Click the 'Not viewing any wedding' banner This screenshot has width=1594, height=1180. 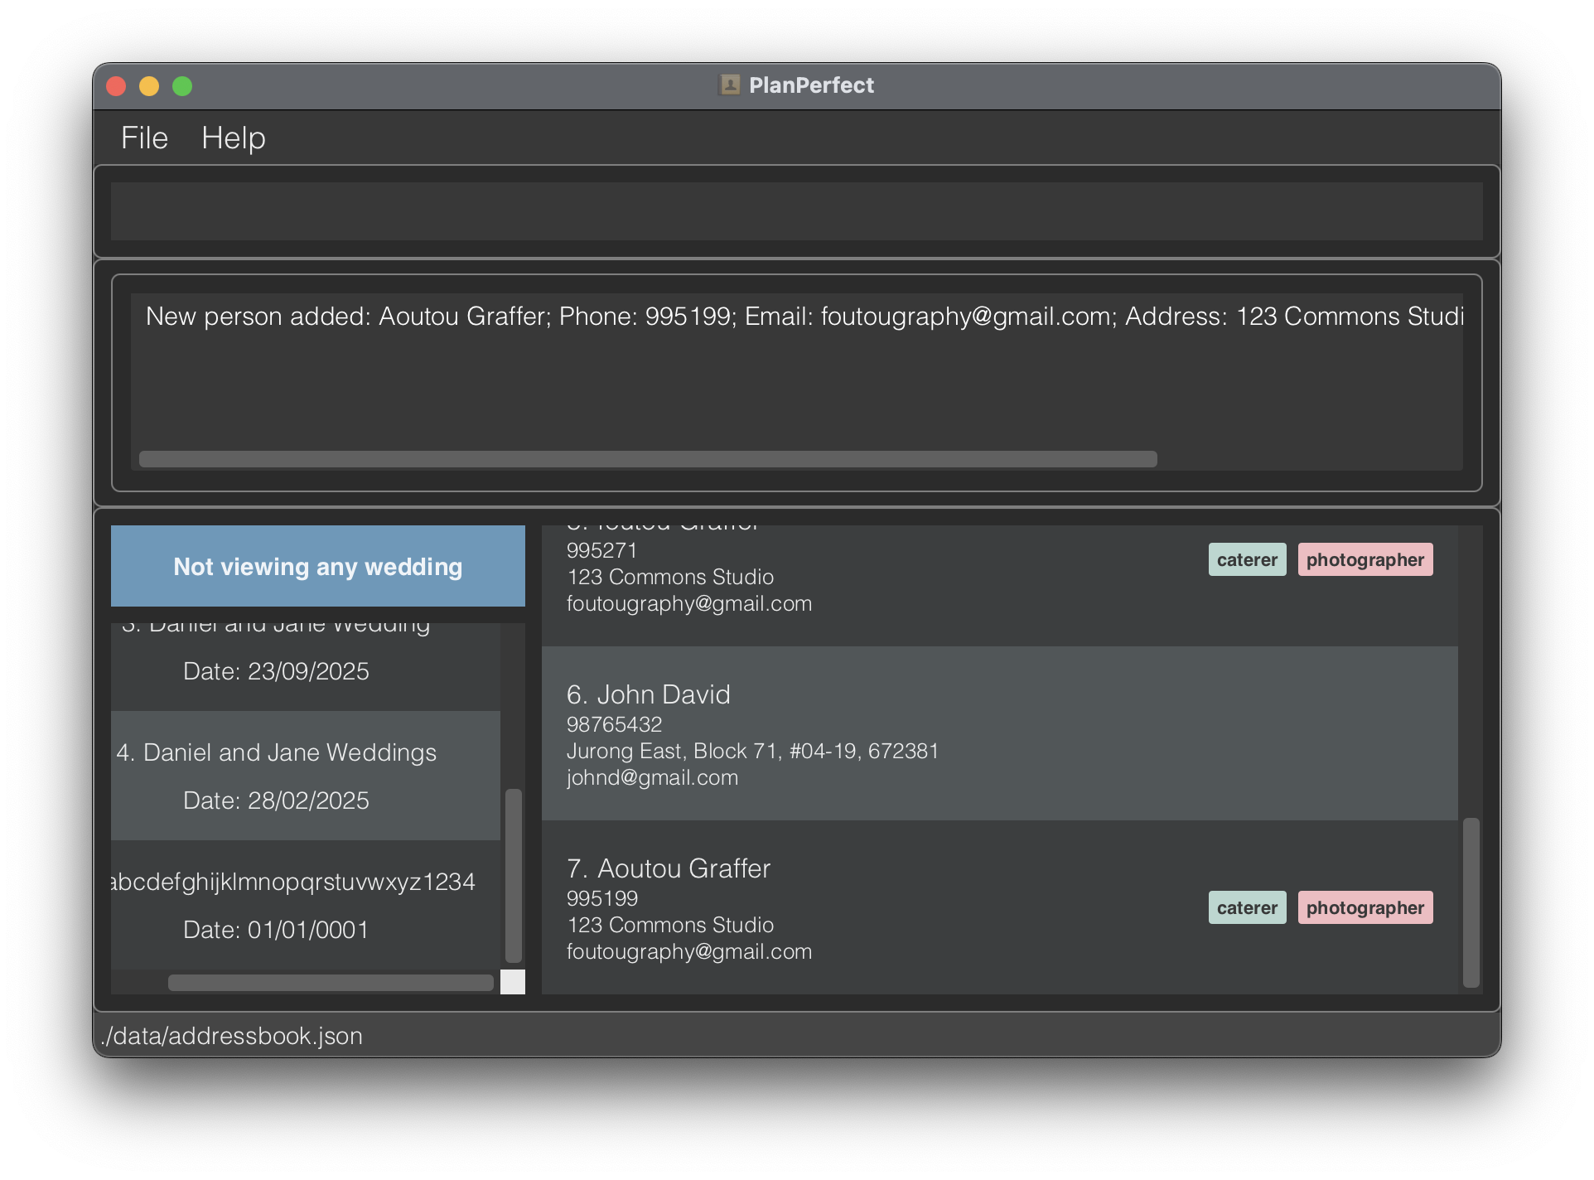[317, 566]
